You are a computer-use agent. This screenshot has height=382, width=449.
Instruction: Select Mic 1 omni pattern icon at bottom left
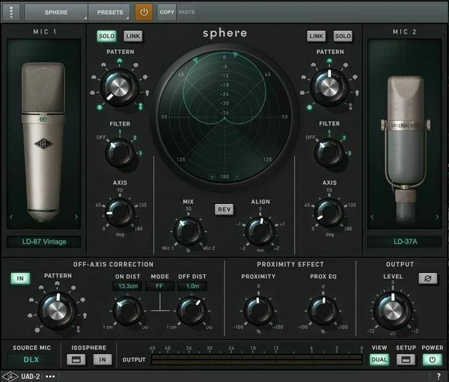100,108
